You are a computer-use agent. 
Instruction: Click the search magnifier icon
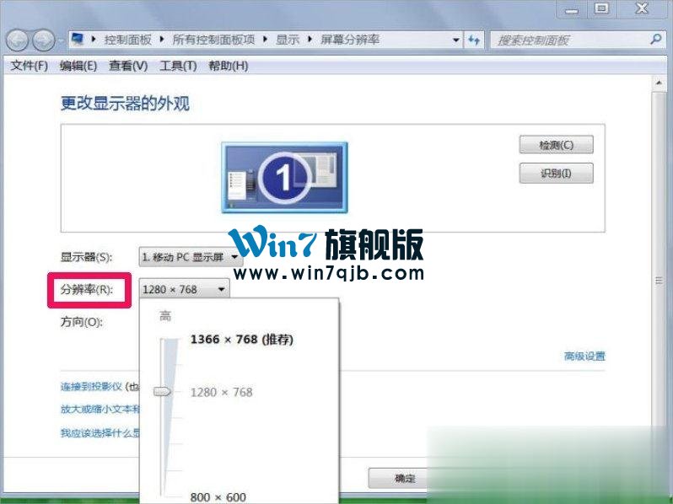(x=655, y=40)
